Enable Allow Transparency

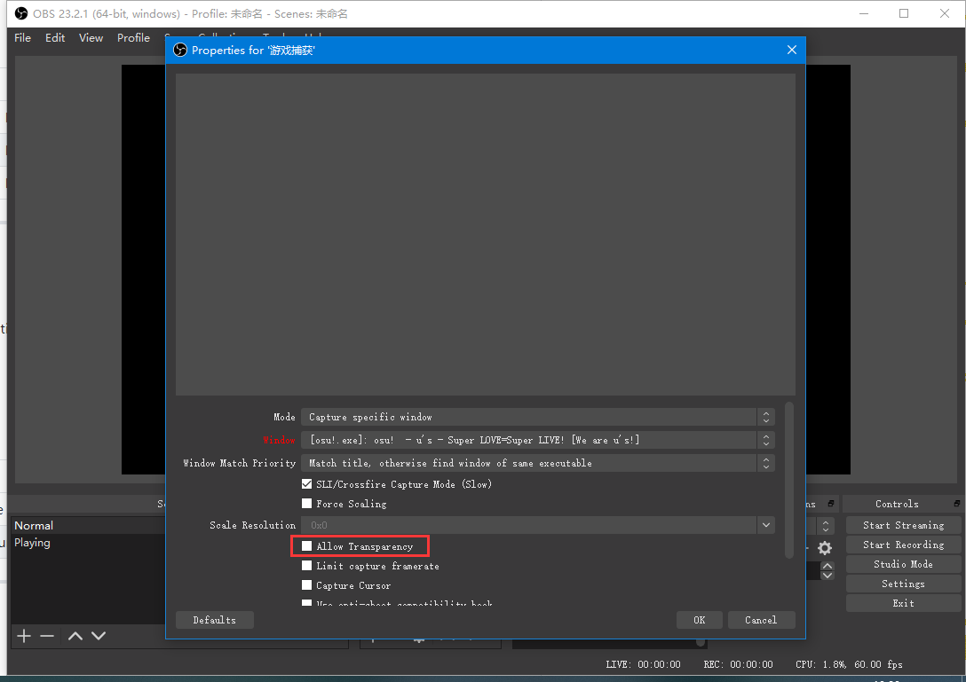click(306, 546)
